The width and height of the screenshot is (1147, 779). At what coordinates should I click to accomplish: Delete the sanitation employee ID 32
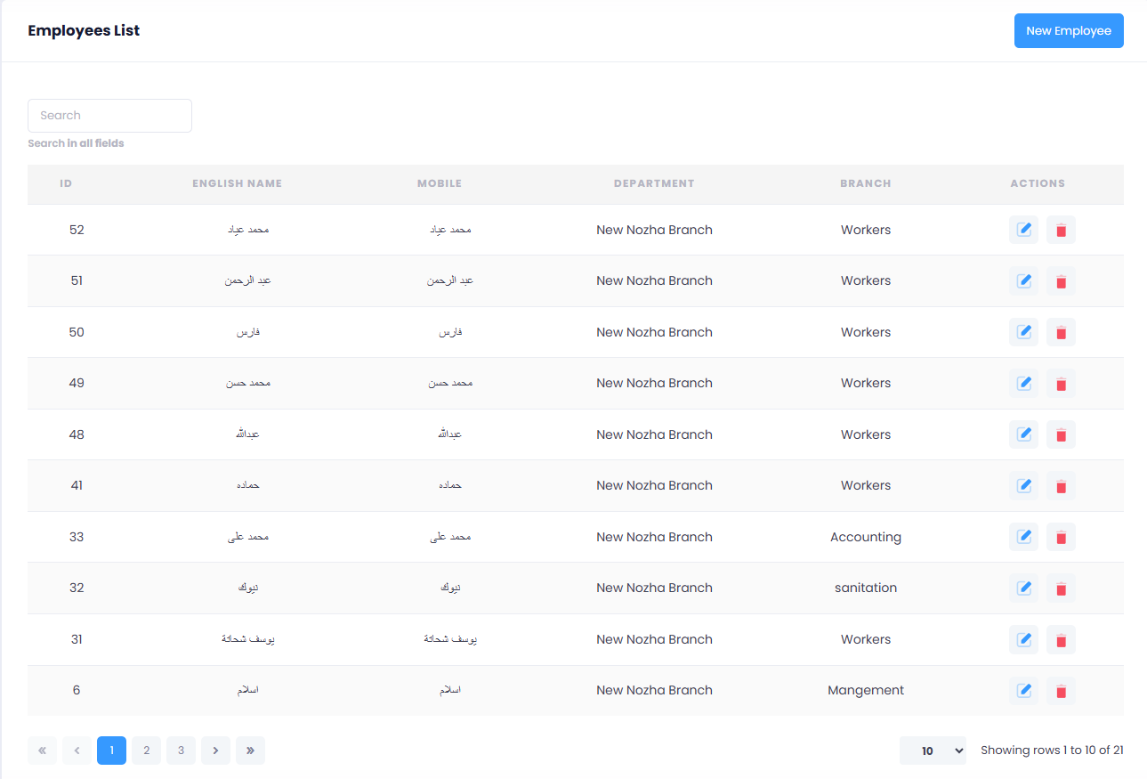pyautogui.click(x=1061, y=588)
